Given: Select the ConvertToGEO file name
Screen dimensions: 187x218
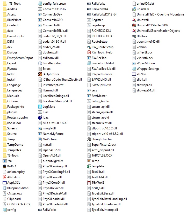Looking at the screenshot, I should pyautogui.click(x=53, y=20).
